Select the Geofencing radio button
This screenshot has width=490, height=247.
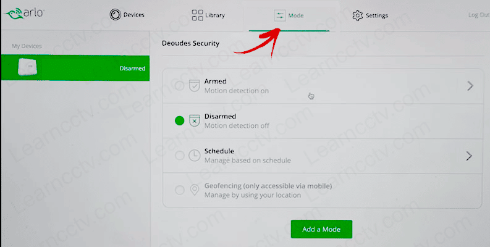[x=180, y=190]
